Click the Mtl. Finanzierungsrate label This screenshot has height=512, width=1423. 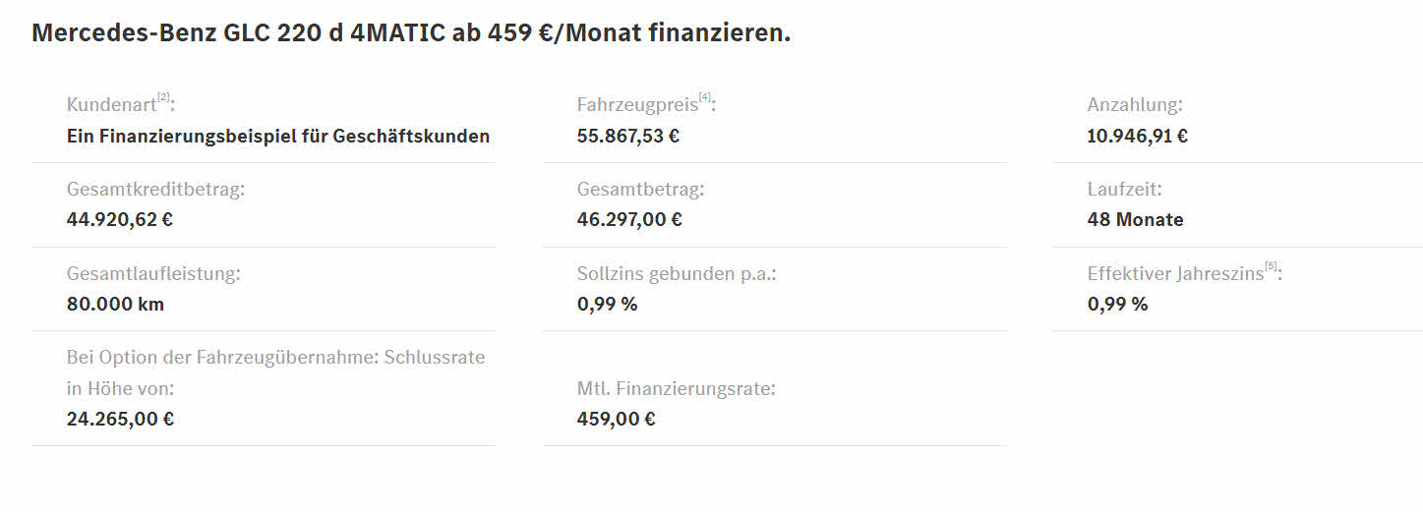point(677,388)
